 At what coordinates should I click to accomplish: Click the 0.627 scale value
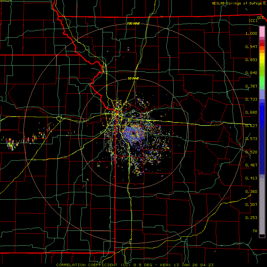[x=251, y=126]
